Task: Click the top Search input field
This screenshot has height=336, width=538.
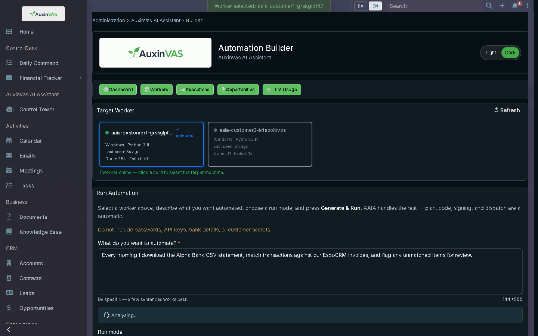Action: pyautogui.click(x=433, y=6)
